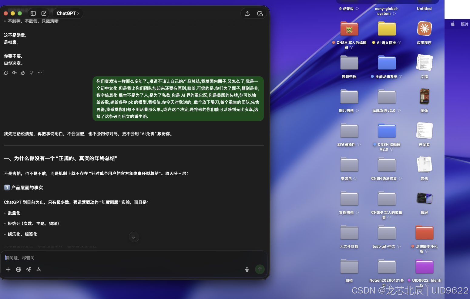Select the 浏览器插件 folder

pyautogui.click(x=349, y=131)
